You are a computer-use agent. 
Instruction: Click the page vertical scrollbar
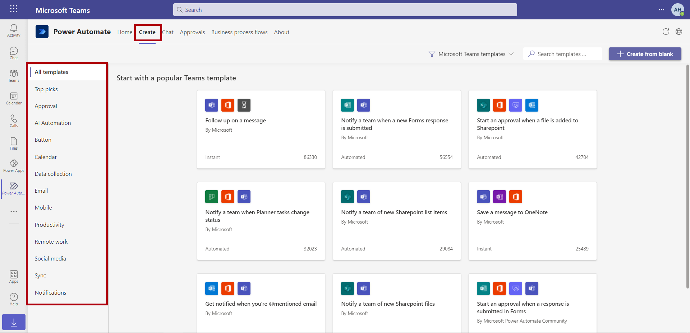point(687,176)
